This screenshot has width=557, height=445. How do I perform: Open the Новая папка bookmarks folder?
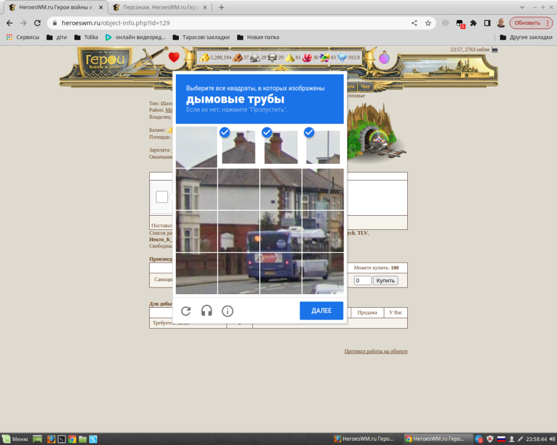click(258, 37)
